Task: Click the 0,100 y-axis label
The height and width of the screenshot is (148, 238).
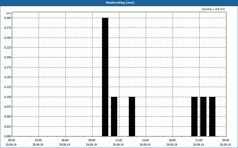Action: pos(8,97)
